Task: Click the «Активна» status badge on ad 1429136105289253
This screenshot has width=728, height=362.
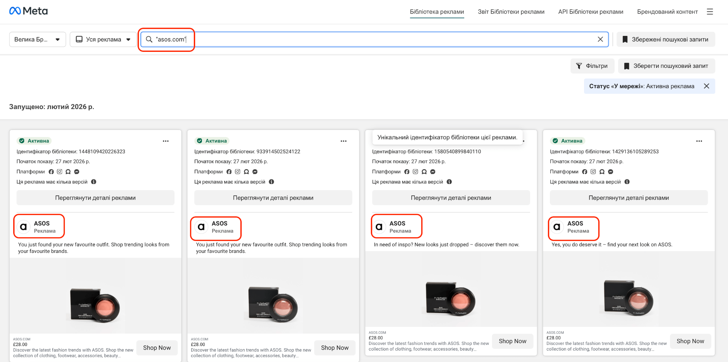Action: (568, 141)
